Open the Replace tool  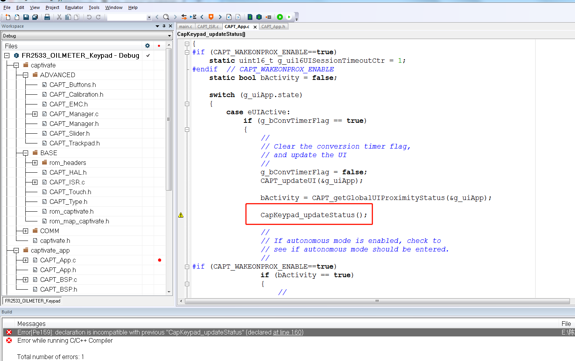(x=184, y=17)
